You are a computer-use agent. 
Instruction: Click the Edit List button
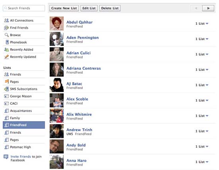click(x=89, y=8)
